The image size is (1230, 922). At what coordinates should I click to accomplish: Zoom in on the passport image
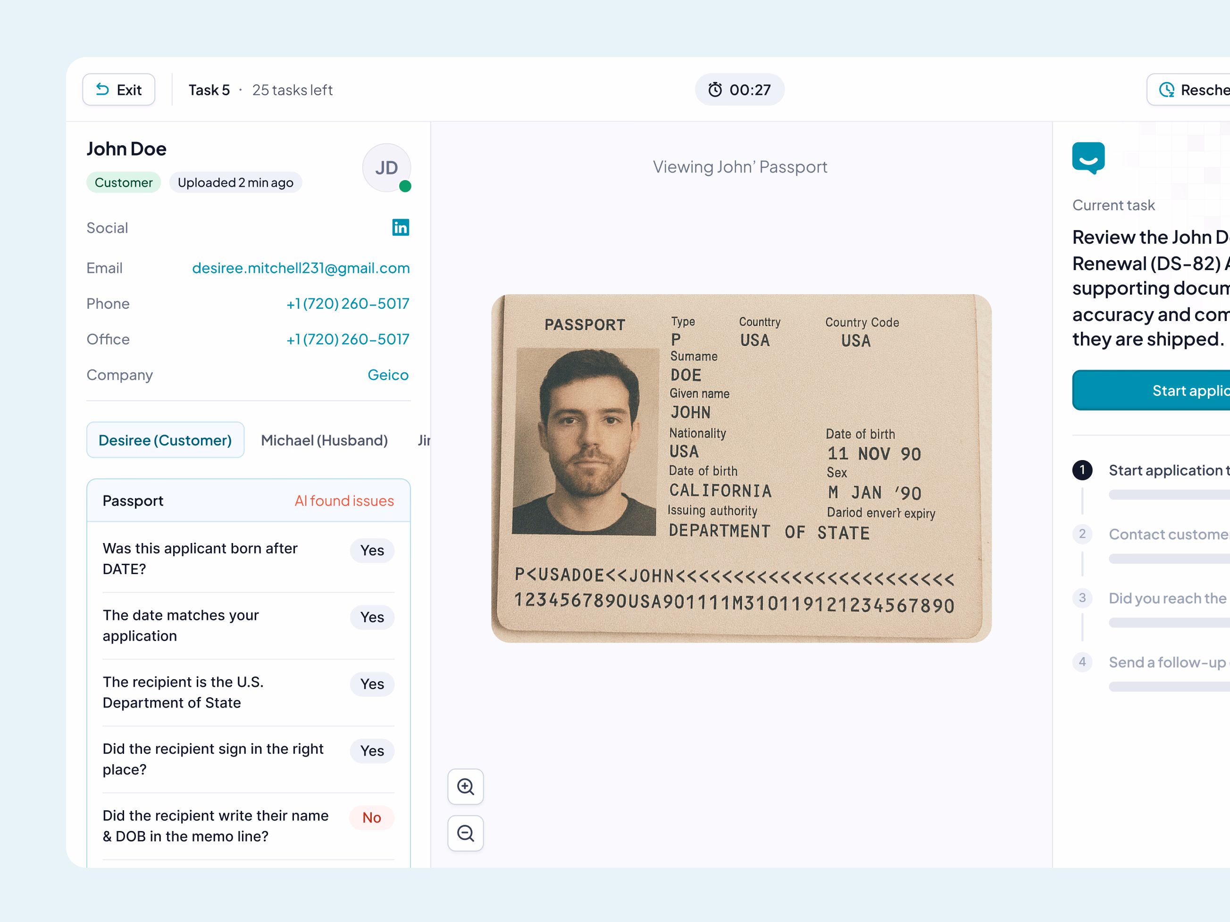465,786
